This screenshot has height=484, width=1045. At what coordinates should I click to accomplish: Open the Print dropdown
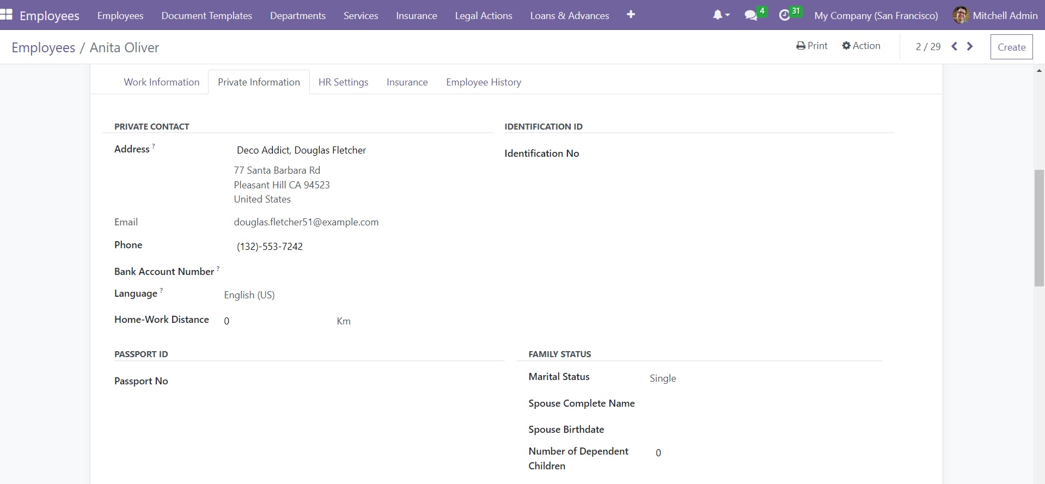(811, 46)
